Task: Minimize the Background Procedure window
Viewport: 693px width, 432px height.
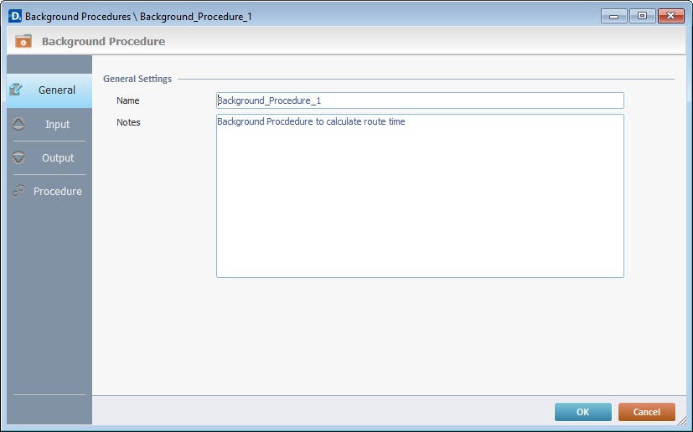Action: [613, 16]
